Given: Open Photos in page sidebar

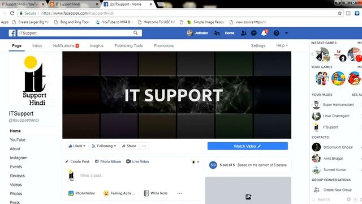Looking at the screenshot, I should tap(16, 194).
